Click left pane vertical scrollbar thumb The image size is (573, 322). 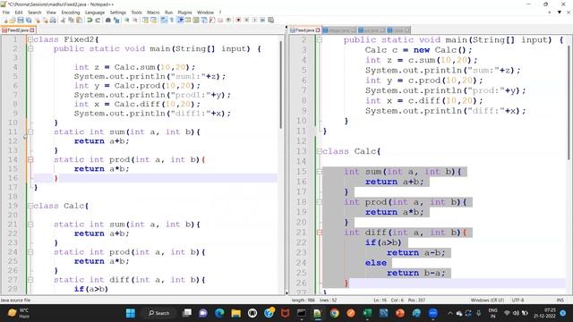coord(281,84)
